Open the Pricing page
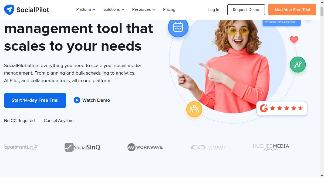 (x=169, y=9)
